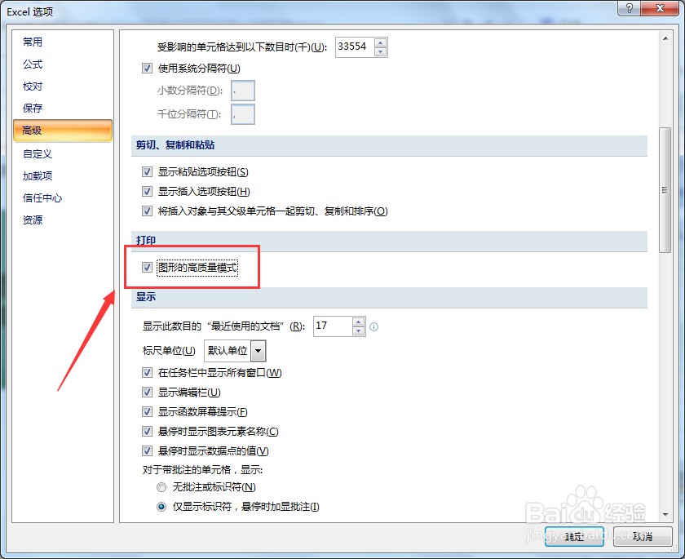Image resolution: width=685 pixels, height=559 pixels.
Task: Click the dialog help question mark button
Action: tap(630, 8)
